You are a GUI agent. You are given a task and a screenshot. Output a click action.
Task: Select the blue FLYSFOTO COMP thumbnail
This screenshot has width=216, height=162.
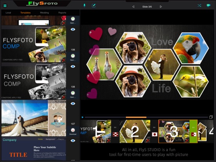(34, 44)
